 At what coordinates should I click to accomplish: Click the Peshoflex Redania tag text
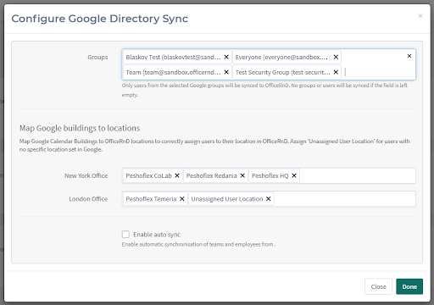tap(212, 175)
